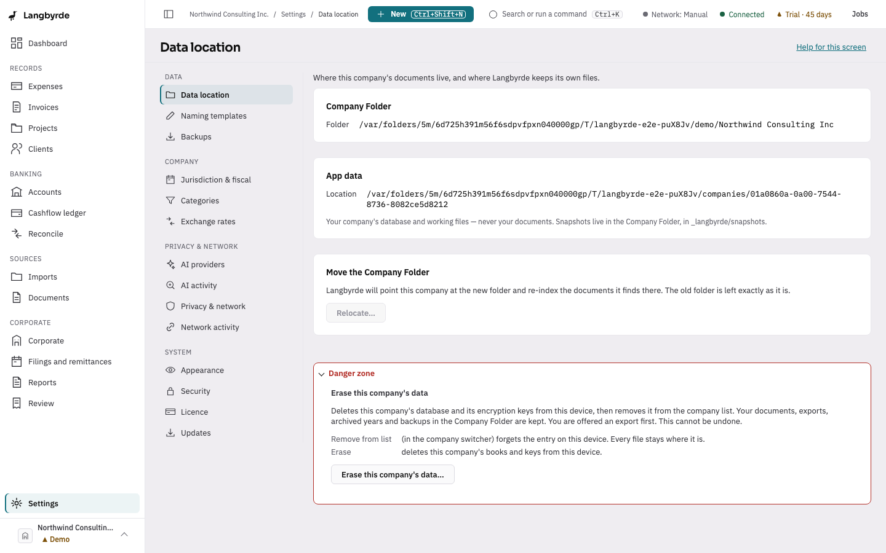The width and height of the screenshot is (886, 553).
Task: Open the Reconcile screen
Action: 72,233
